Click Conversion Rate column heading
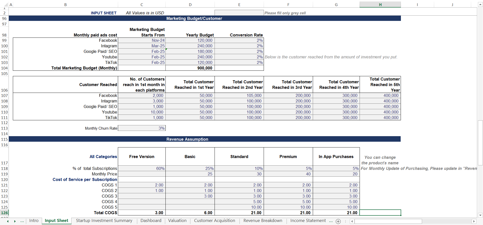The width and height of the screenshot is (483, 225). (246, 35)
